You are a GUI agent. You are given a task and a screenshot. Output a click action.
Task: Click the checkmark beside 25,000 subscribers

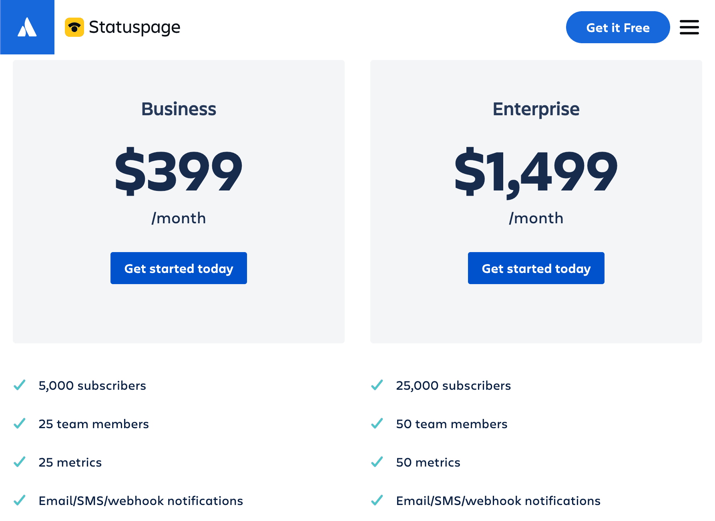377,385
